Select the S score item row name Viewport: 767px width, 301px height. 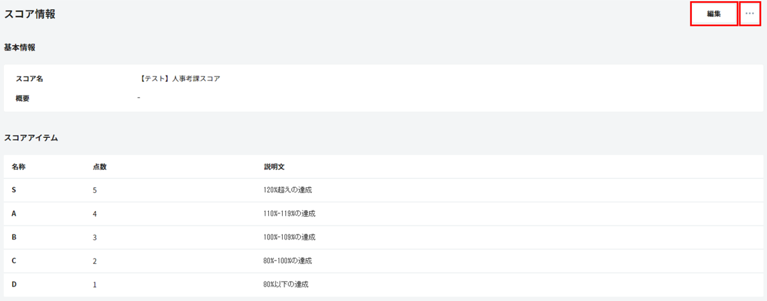(14, 190)
